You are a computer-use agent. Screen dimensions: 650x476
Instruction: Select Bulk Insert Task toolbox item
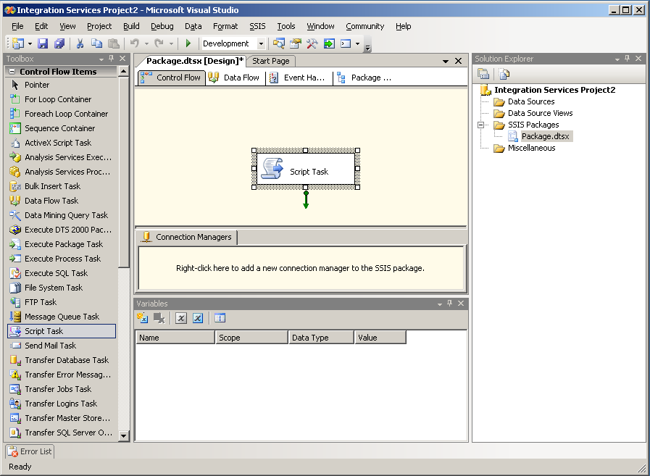click(x=62, y=186)
